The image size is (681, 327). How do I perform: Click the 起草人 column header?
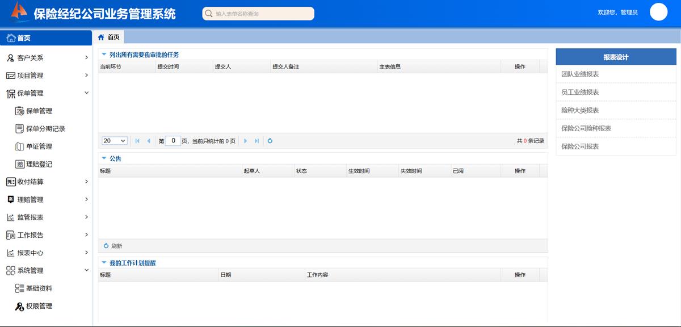tap(268, 171)
